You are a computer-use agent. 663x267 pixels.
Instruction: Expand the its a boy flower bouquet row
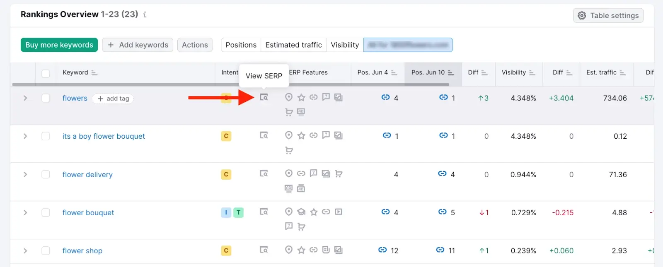coord(25,136)
